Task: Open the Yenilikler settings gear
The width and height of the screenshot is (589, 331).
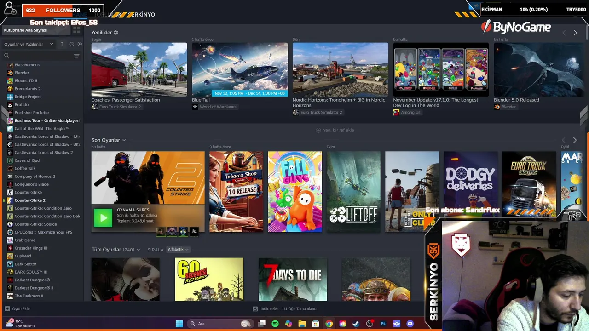Action: pos(116,33)
